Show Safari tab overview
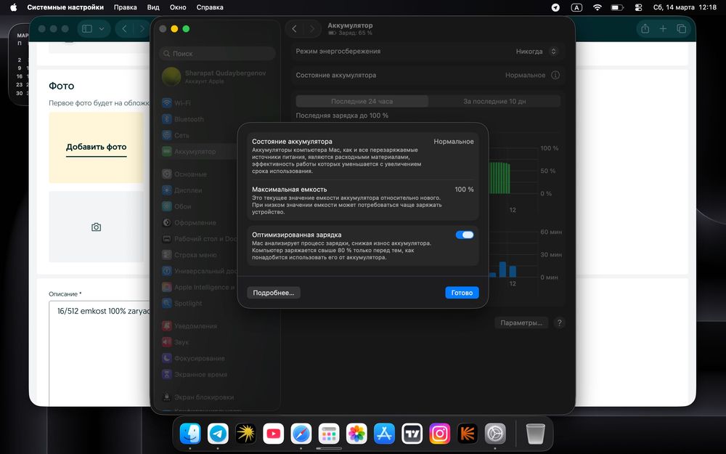This screenshot has height=454, width=726. click(x=681, y=29)
